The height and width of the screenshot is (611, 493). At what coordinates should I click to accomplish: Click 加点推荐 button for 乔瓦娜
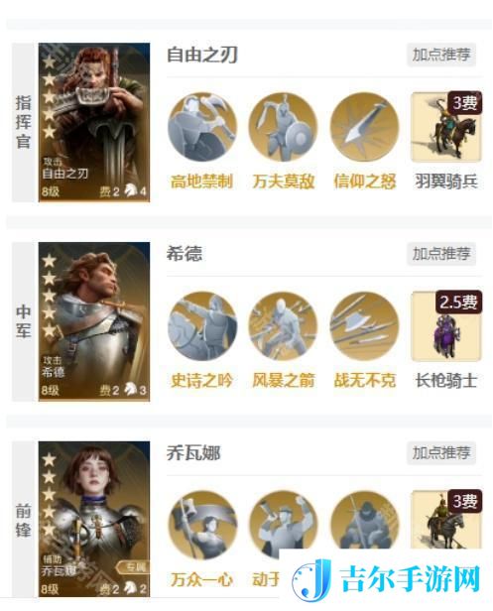pos(441,452)
